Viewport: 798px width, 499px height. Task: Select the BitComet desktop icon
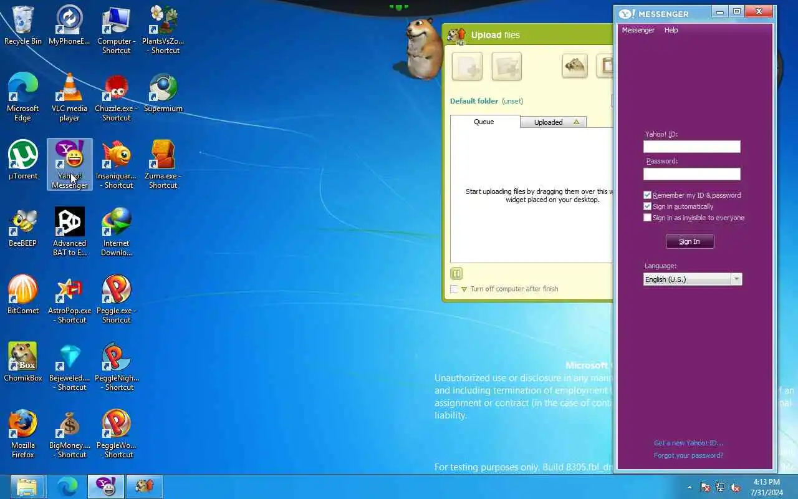click(x=23, y=296)
